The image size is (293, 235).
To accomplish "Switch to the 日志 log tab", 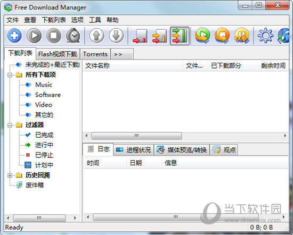I will 98,149.
